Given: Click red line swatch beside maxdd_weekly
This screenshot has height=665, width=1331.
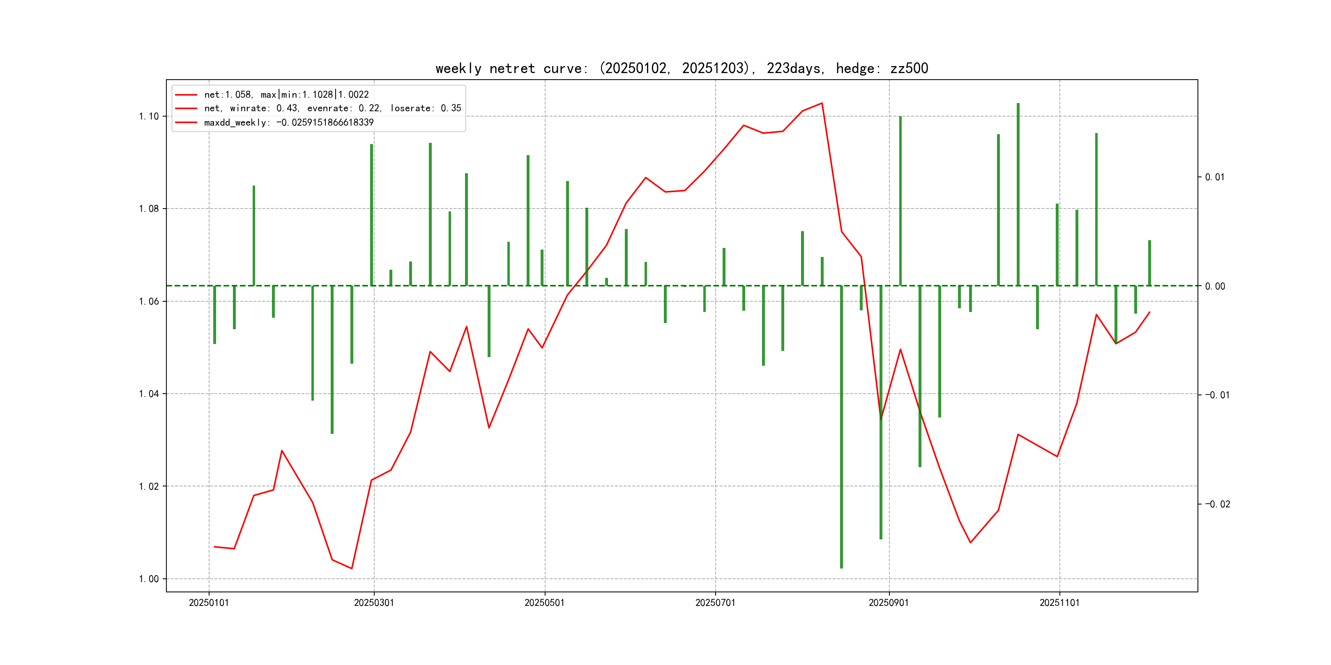Looking at the screenshot, I should (186, 122).
